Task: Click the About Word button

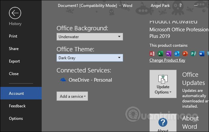Action: (163, 123)
